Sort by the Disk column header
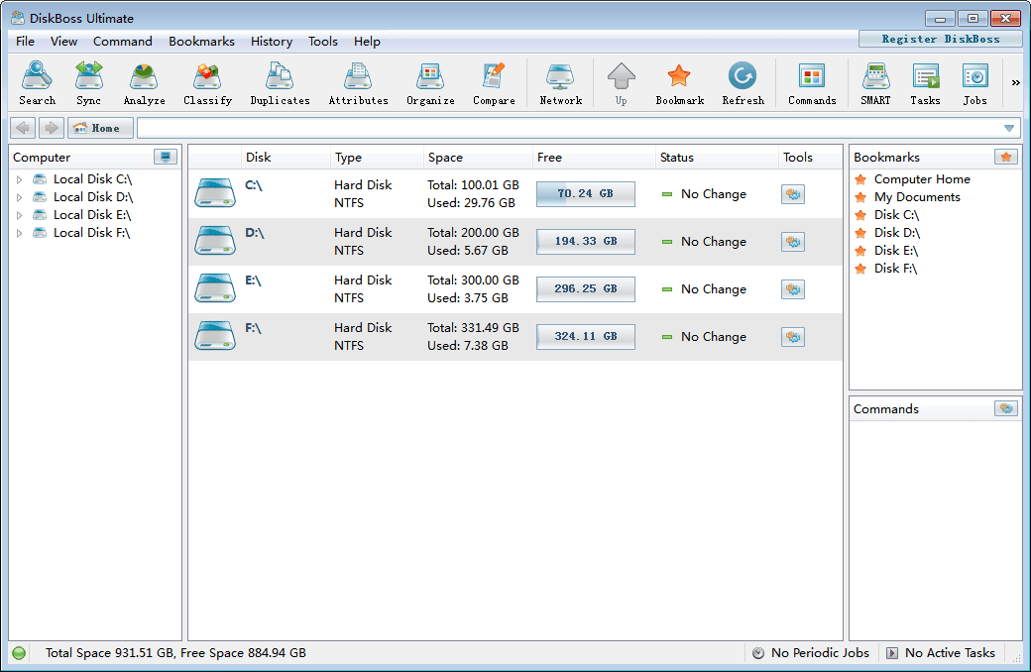This screenshot has width=1031, height=672. tap(286, 158)
